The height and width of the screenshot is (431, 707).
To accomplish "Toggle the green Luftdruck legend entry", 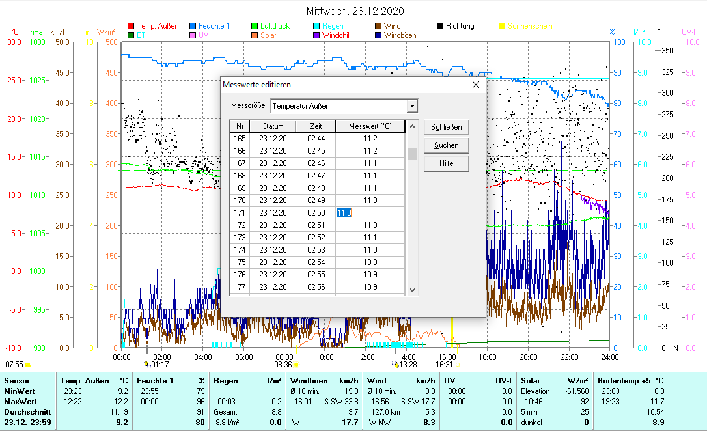I will tap(255, 27).
